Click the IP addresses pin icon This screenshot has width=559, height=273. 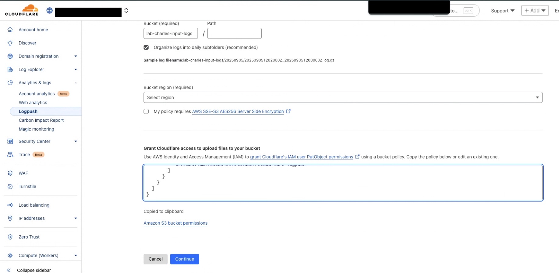[x=10, y=218]
